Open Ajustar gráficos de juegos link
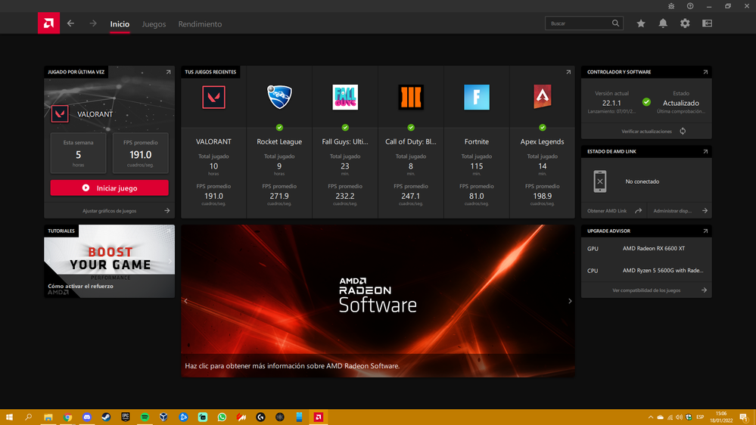Screen dimensions: 756x425 (110, 210)
